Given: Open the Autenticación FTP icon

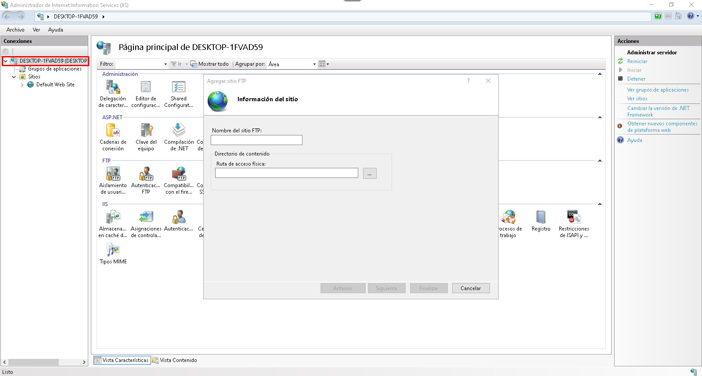Looking at the screenshot, I should [x=146, y=174].
